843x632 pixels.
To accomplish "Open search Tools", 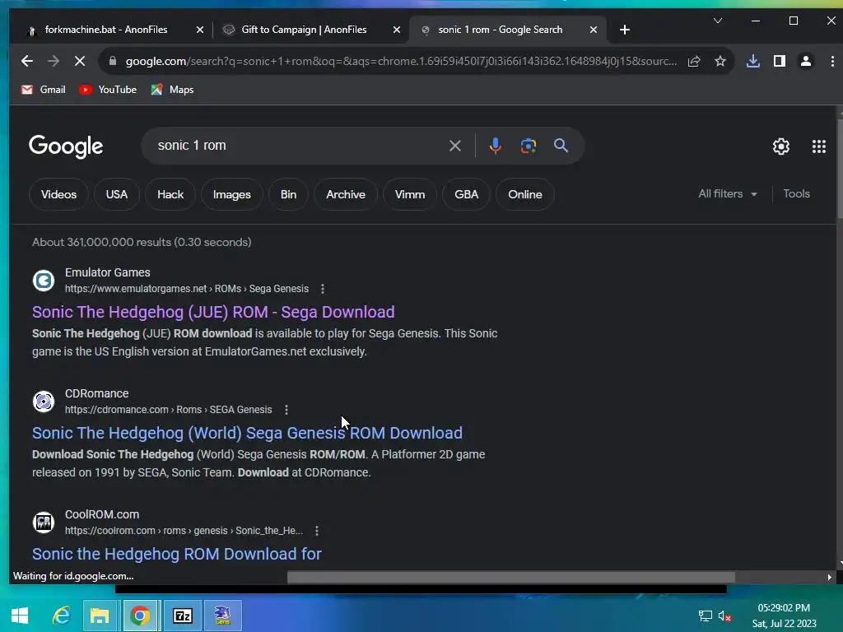I will (x=796, y=194).
